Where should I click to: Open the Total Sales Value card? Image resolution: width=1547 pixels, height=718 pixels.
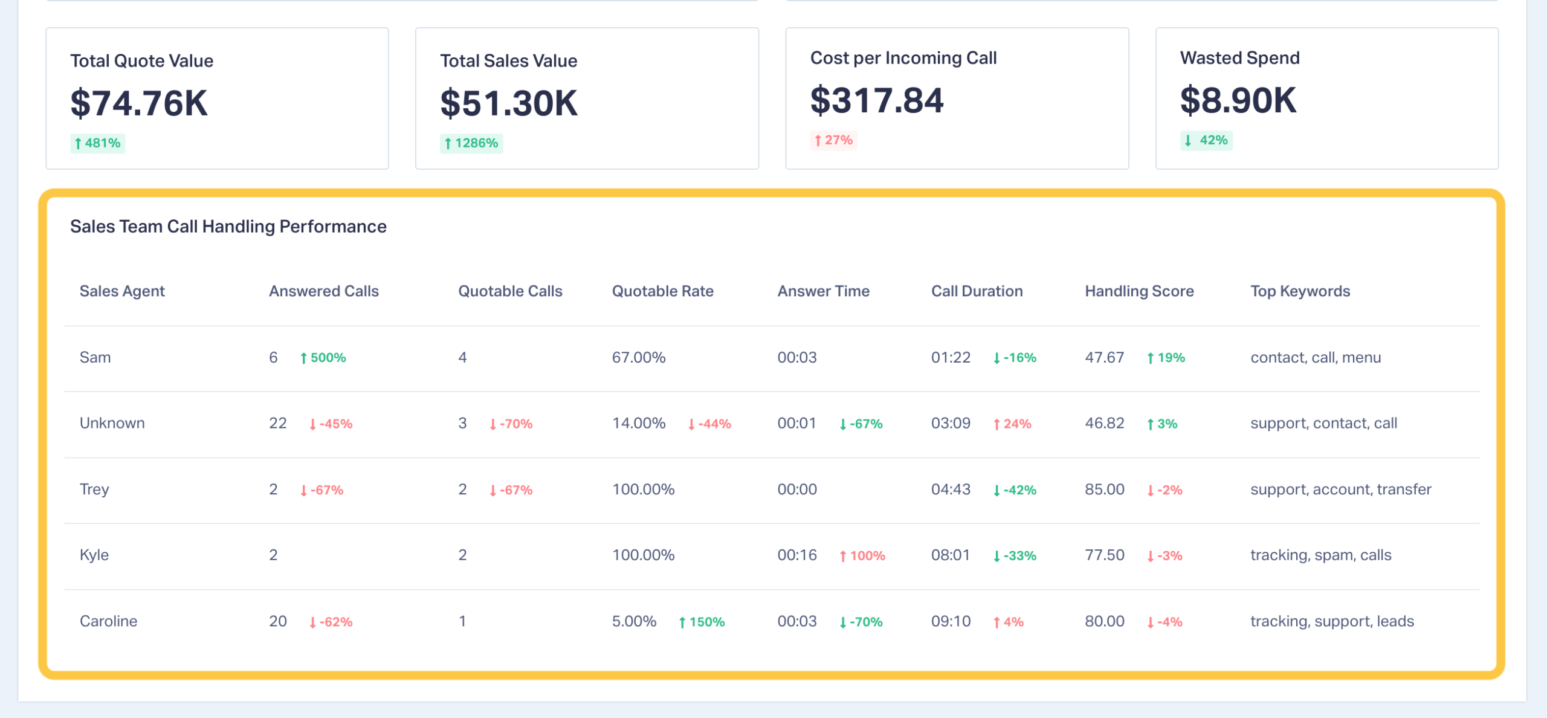tap(586, 98)
